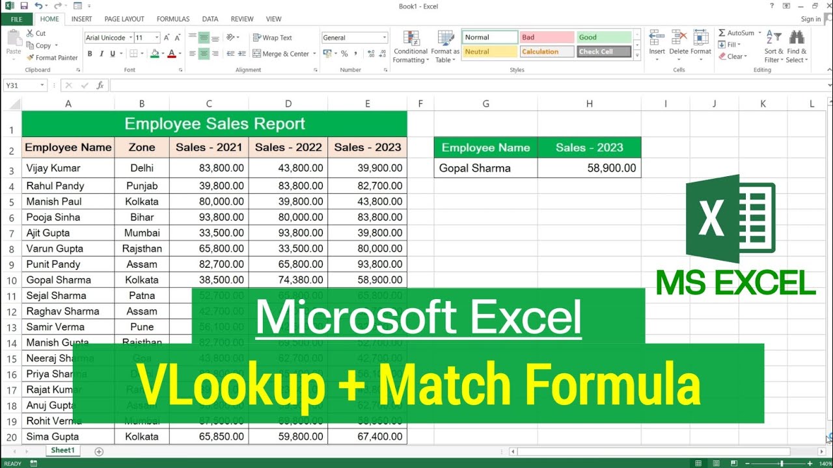The width and height of the screenshot is (833, 468).
Task: Apply the Bad cell style
Action: pyautogui.click(x=547, y=38)
